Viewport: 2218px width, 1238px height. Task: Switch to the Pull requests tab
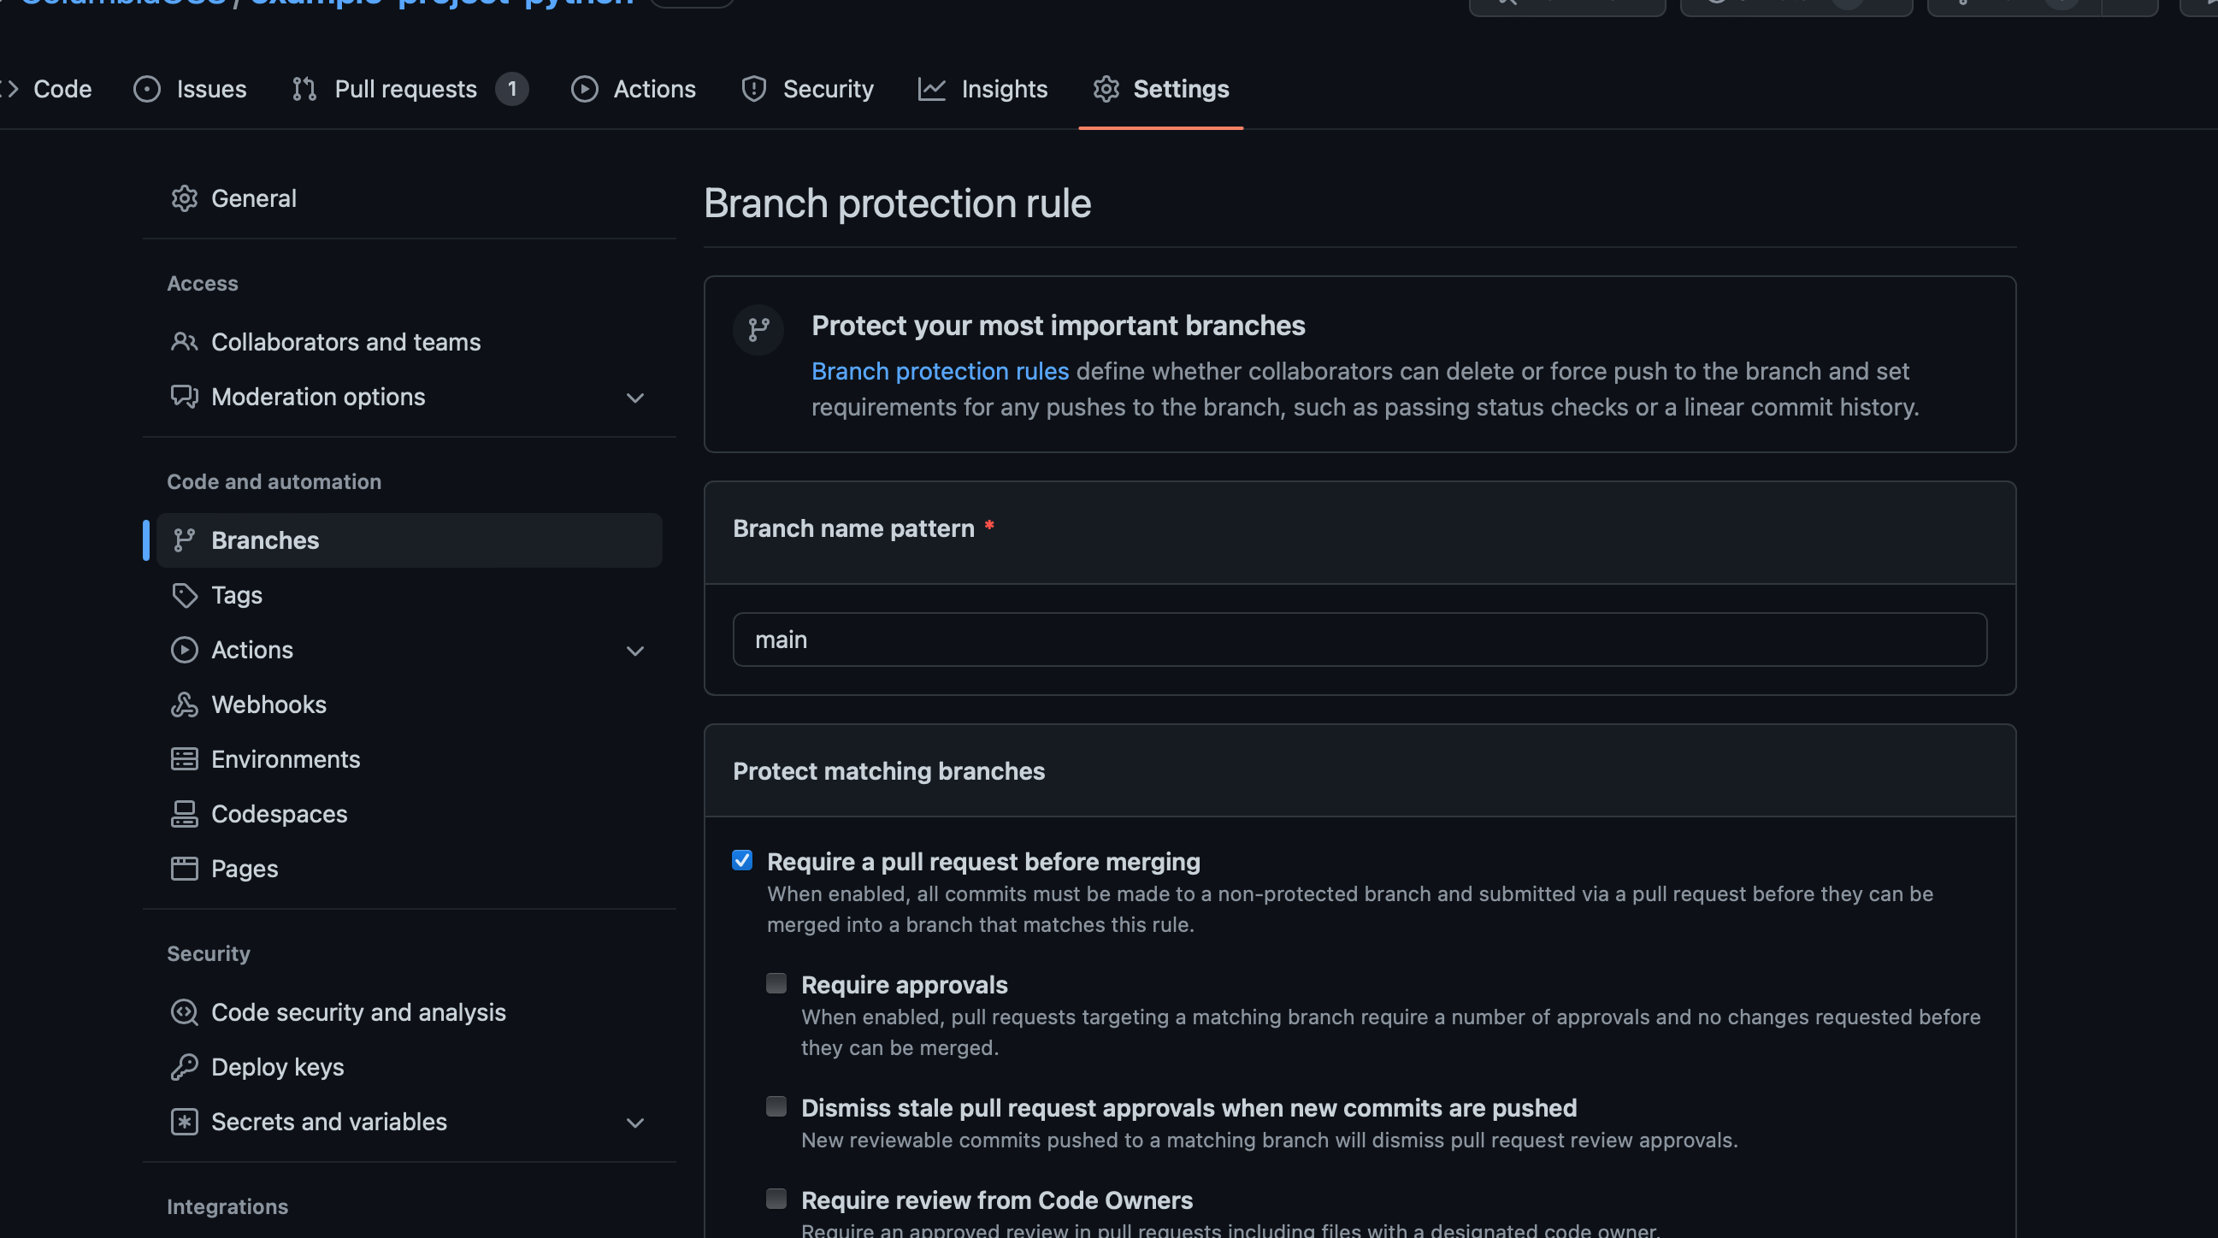[410, 89]
